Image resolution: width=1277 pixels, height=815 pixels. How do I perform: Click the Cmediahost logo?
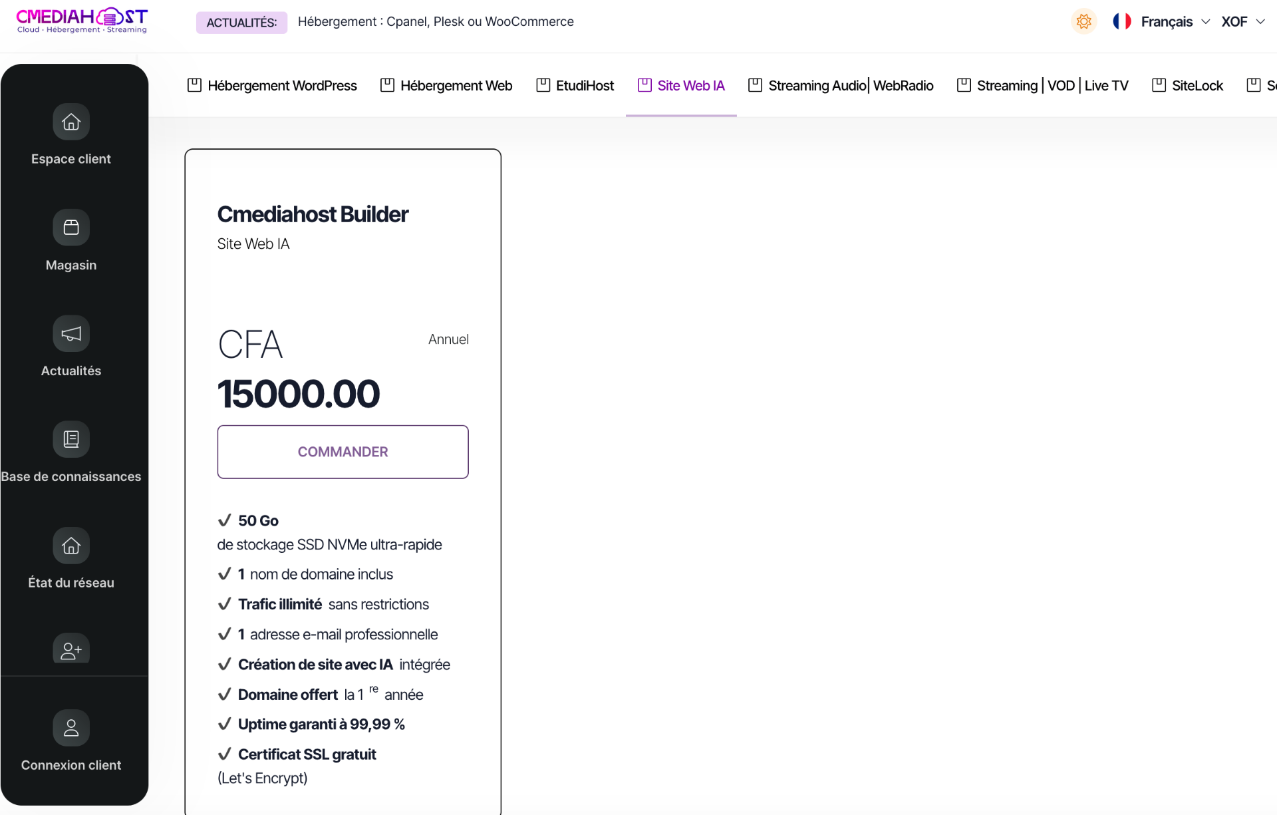[82, 21]
